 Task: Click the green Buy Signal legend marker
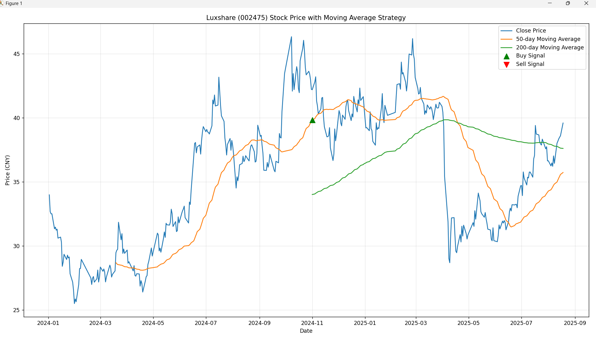point(506,56)
